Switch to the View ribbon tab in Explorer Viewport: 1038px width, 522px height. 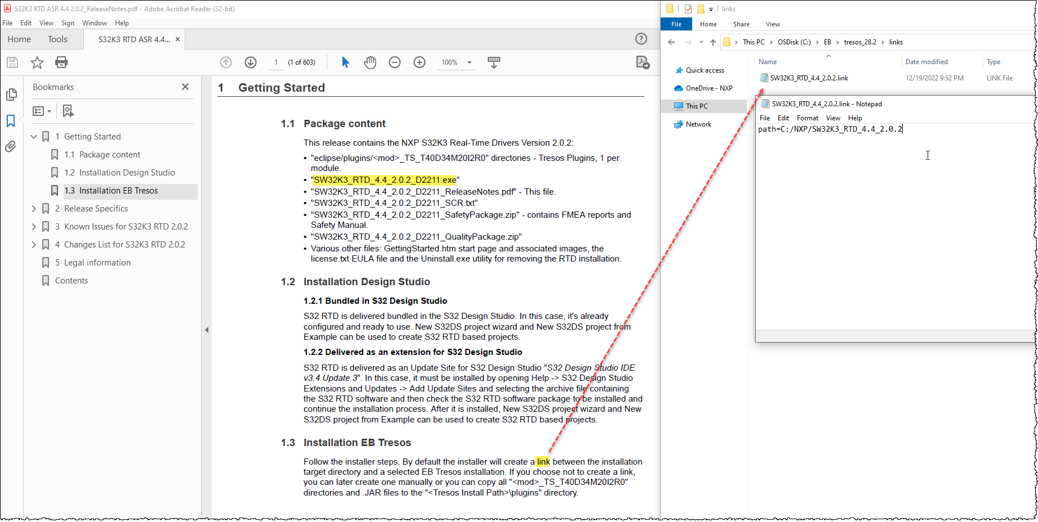tap(772, 24)
